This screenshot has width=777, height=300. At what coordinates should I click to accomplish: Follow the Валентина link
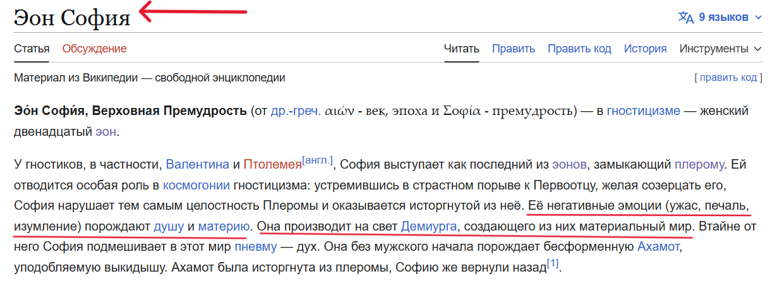(198, 165)
